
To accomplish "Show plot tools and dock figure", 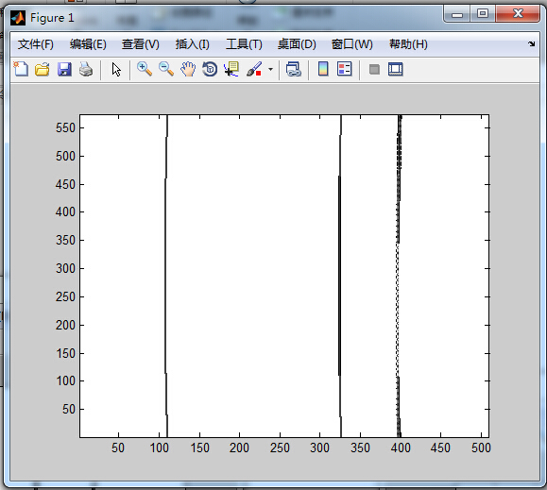I will pos(396,69).
